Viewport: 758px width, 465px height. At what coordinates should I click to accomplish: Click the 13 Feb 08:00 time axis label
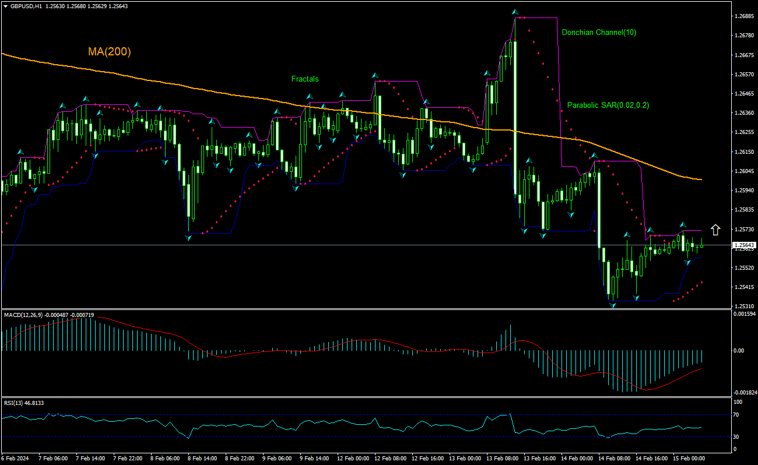[501, 459]
